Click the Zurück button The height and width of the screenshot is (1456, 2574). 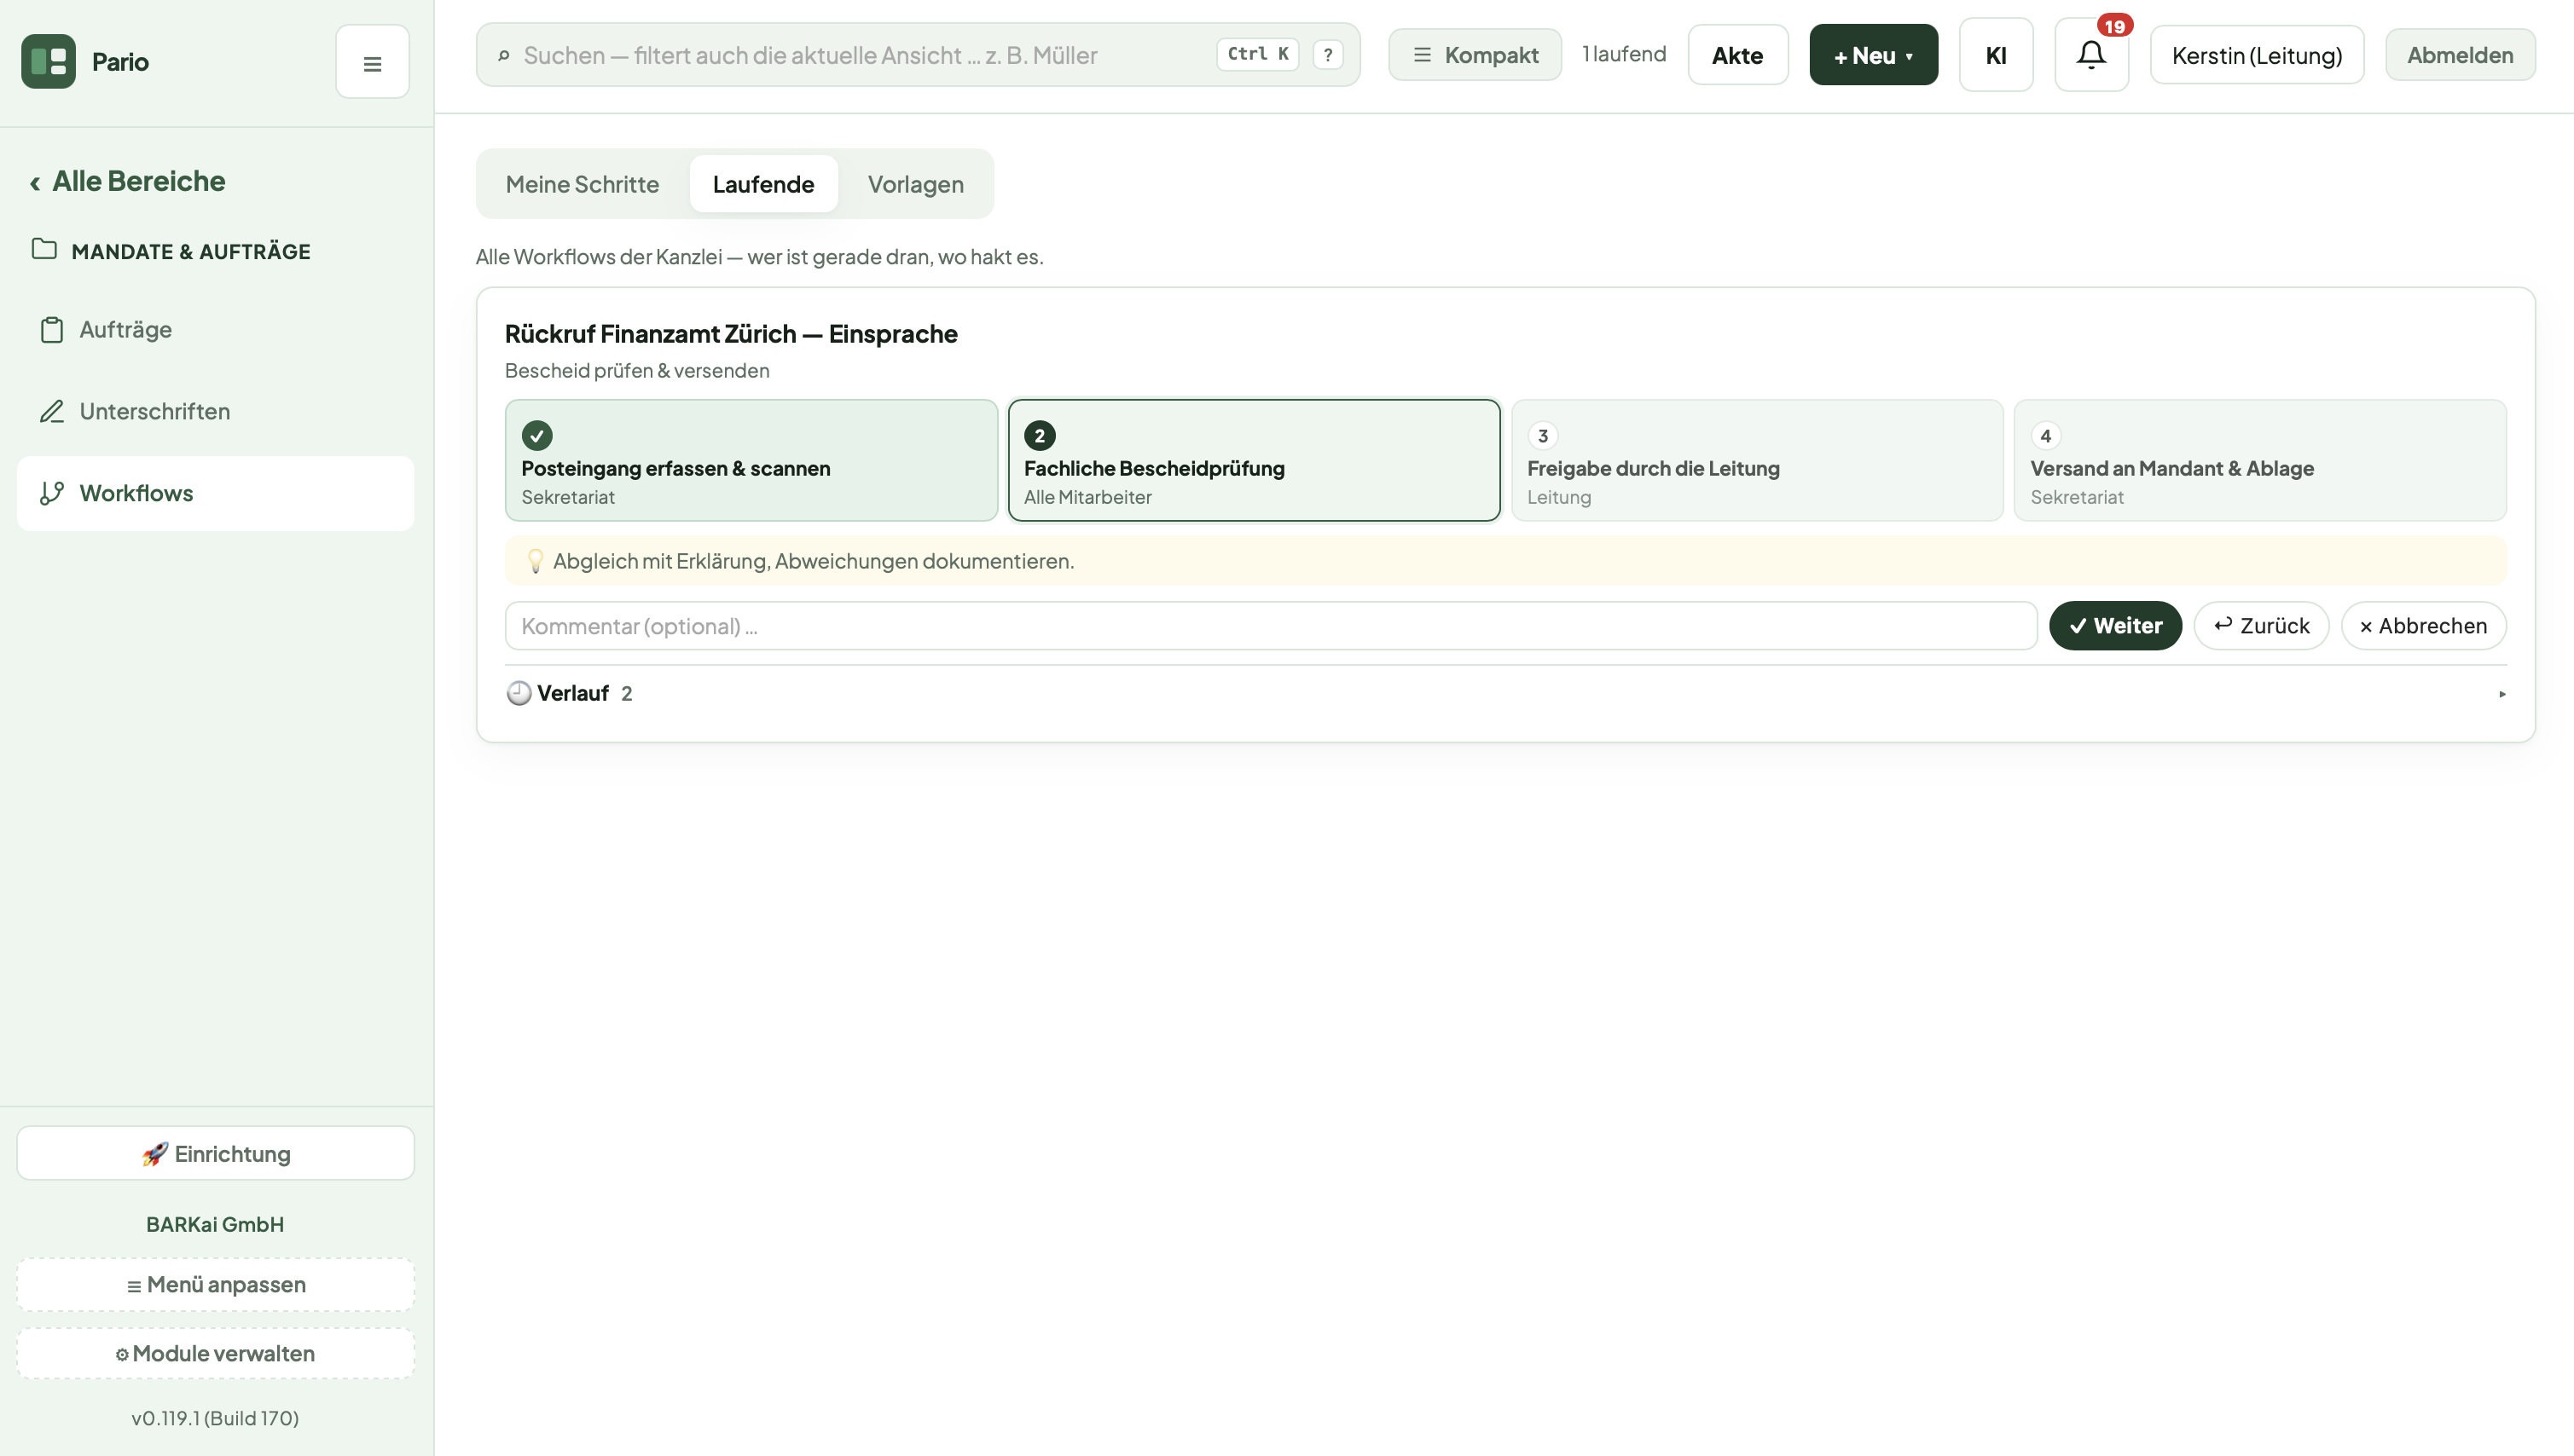point(2261,626)
